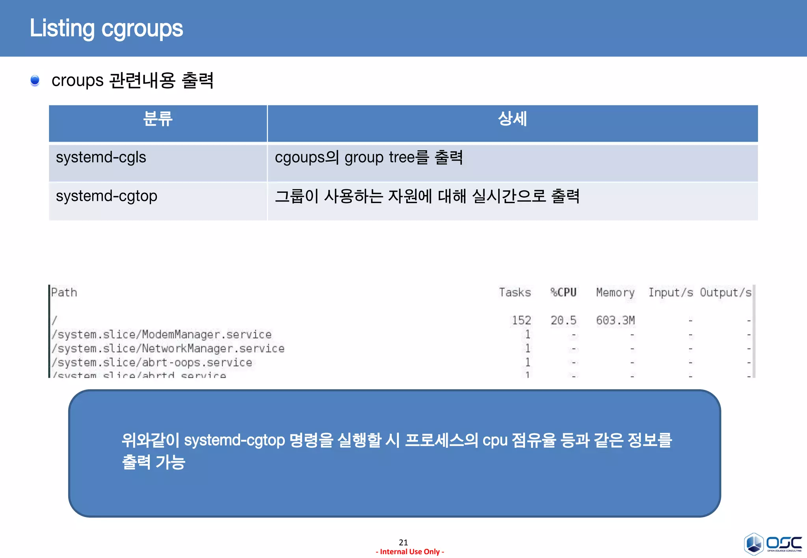
Task: Click the root '/' path row
Action: coord(401,320)
